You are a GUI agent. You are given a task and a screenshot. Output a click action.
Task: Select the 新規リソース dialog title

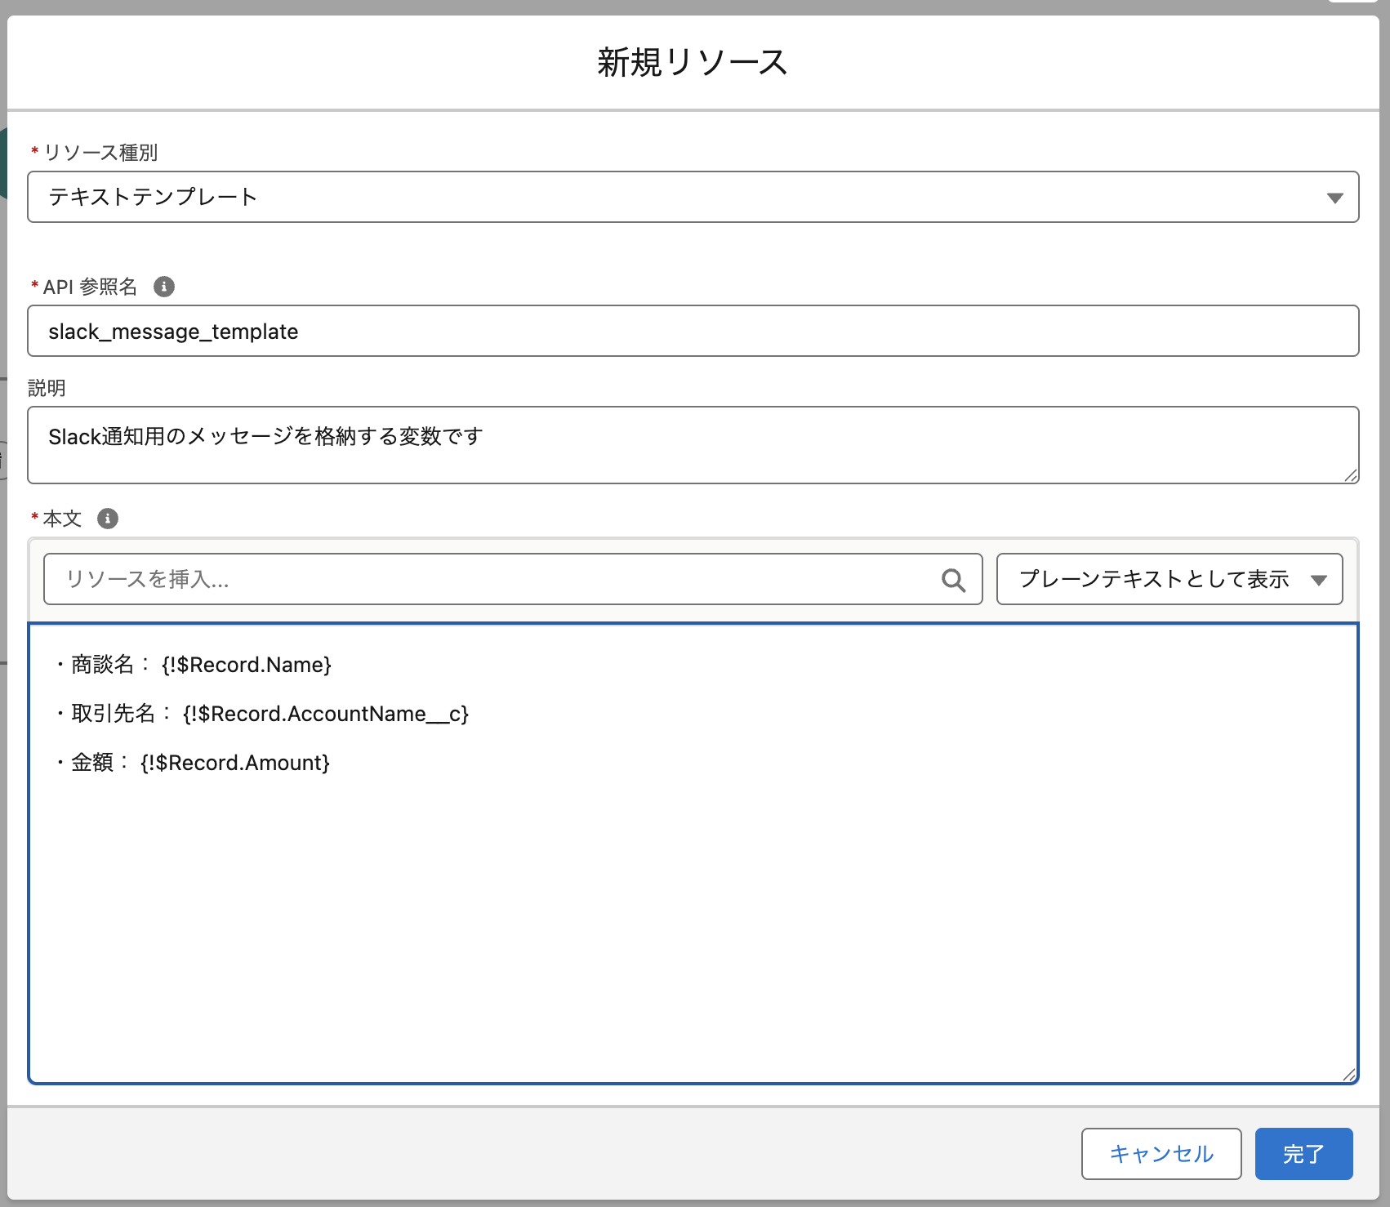[691, 61]
